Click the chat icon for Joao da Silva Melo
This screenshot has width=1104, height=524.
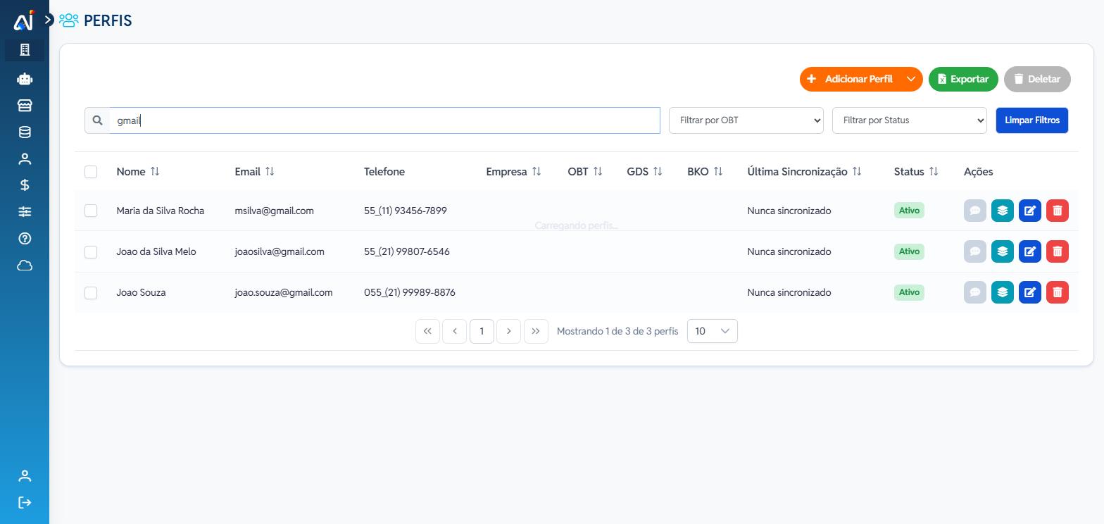(x=975, y=251)
